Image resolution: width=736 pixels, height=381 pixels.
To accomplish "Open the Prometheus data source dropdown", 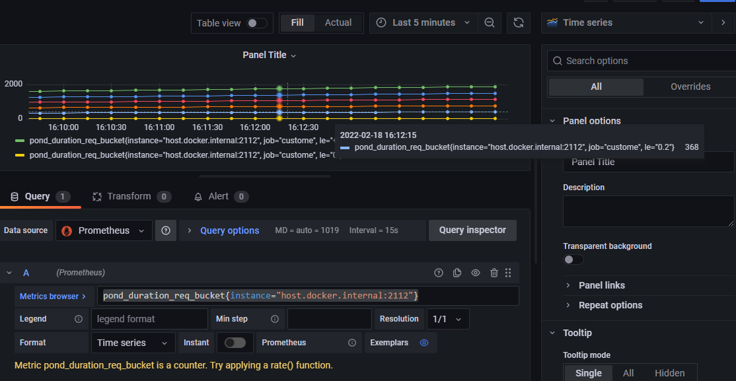I will click(x=104, y=230).
